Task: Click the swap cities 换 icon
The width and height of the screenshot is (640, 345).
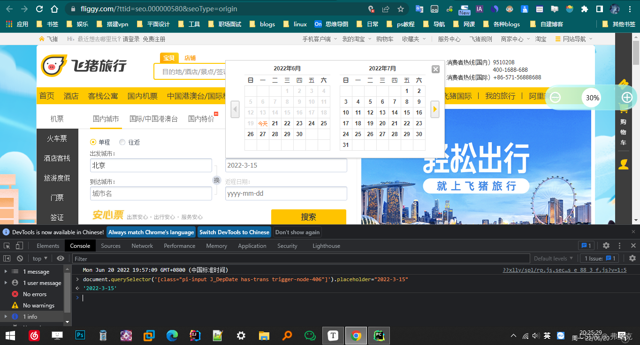Action: [x=216, y=180]
